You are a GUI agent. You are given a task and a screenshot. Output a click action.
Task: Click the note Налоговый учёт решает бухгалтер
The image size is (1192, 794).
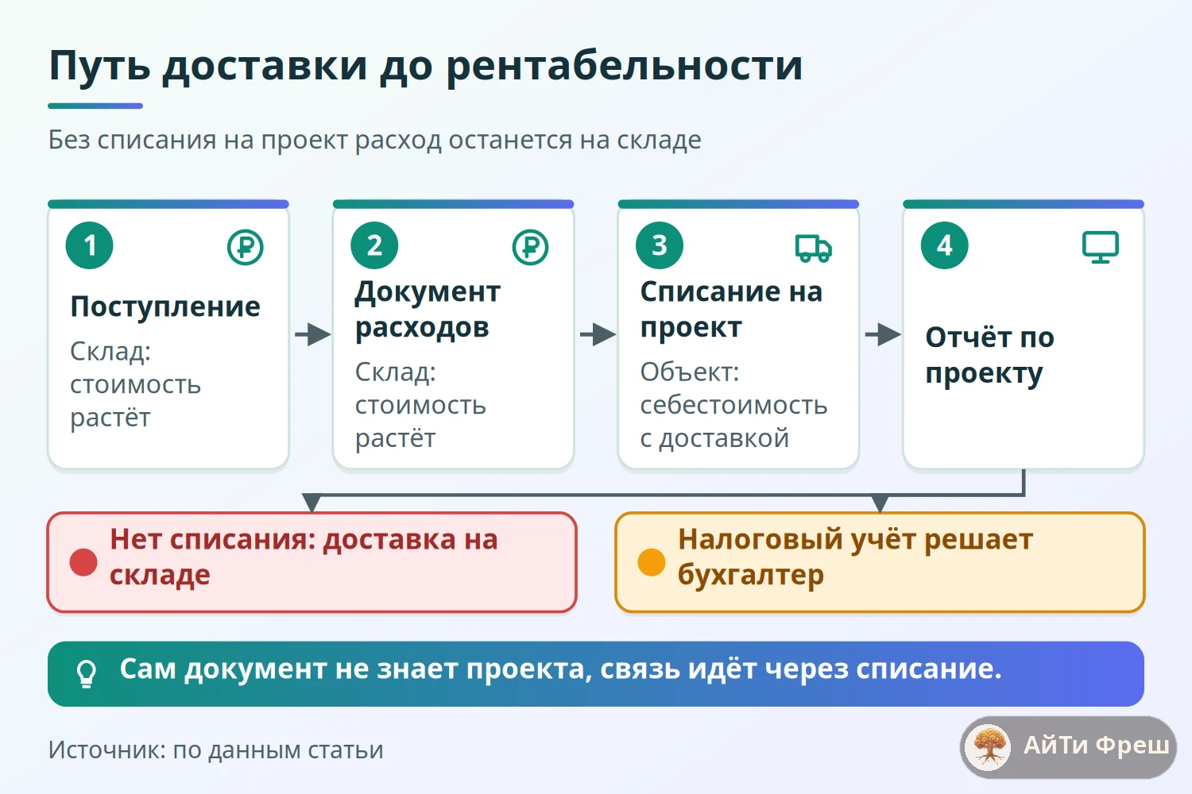click(855, 557)
